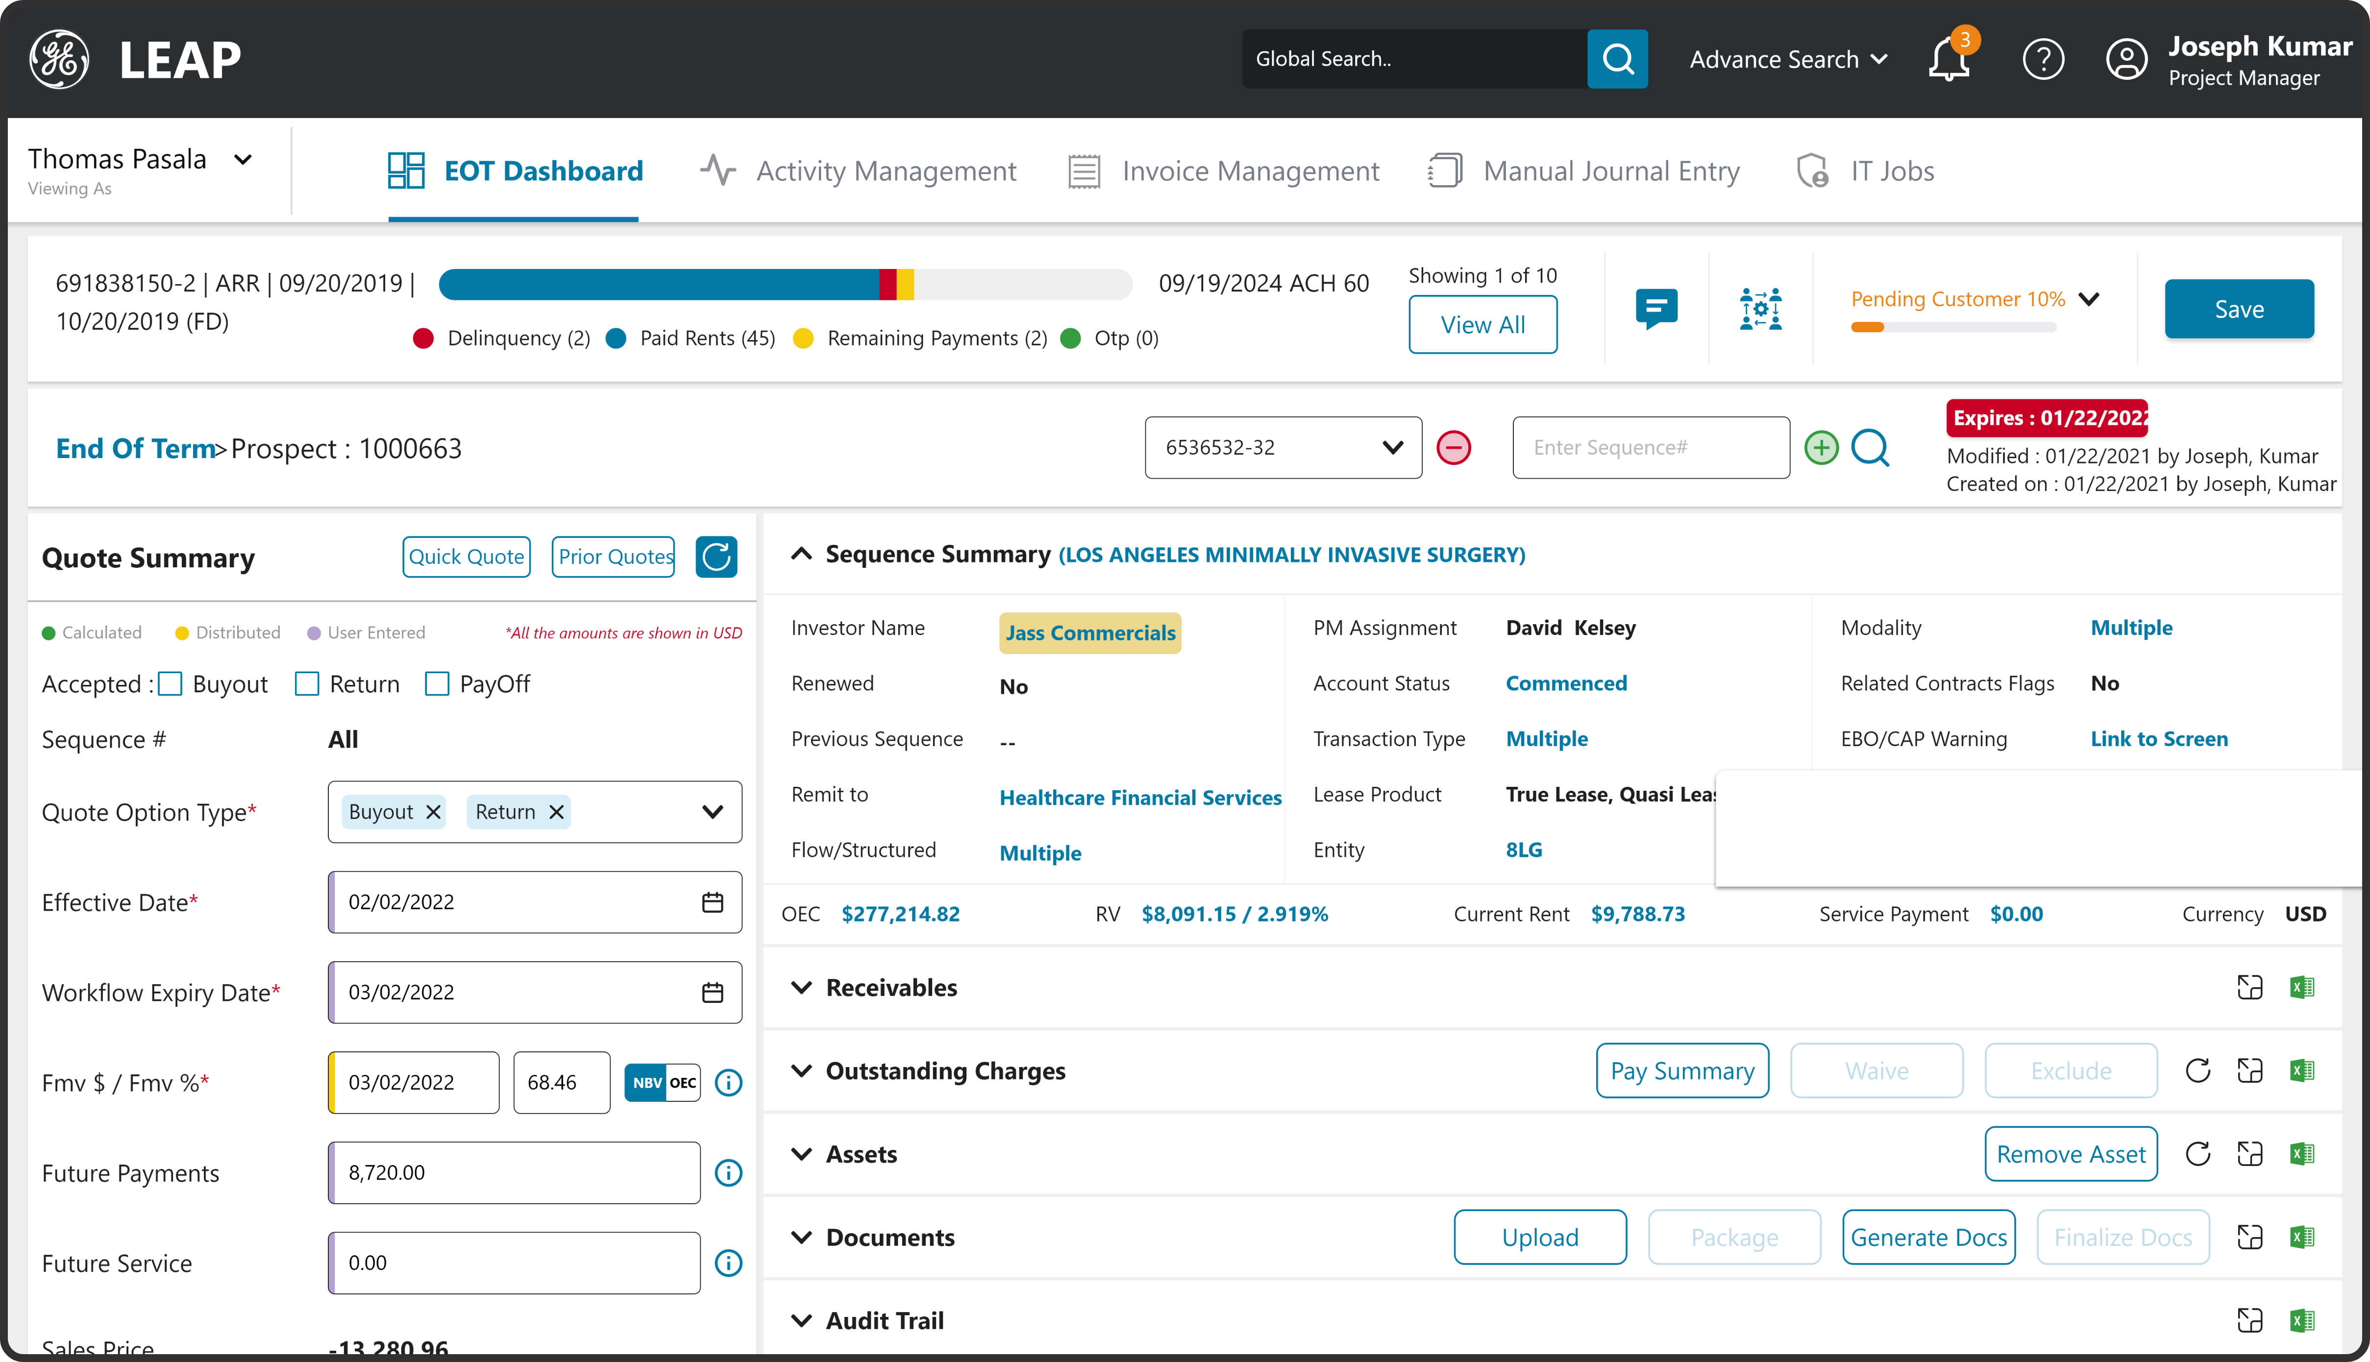This screenshot has height=1362, width=2370.
Task: Maximize the Assets section
Action: (x=2249, y=1153)
